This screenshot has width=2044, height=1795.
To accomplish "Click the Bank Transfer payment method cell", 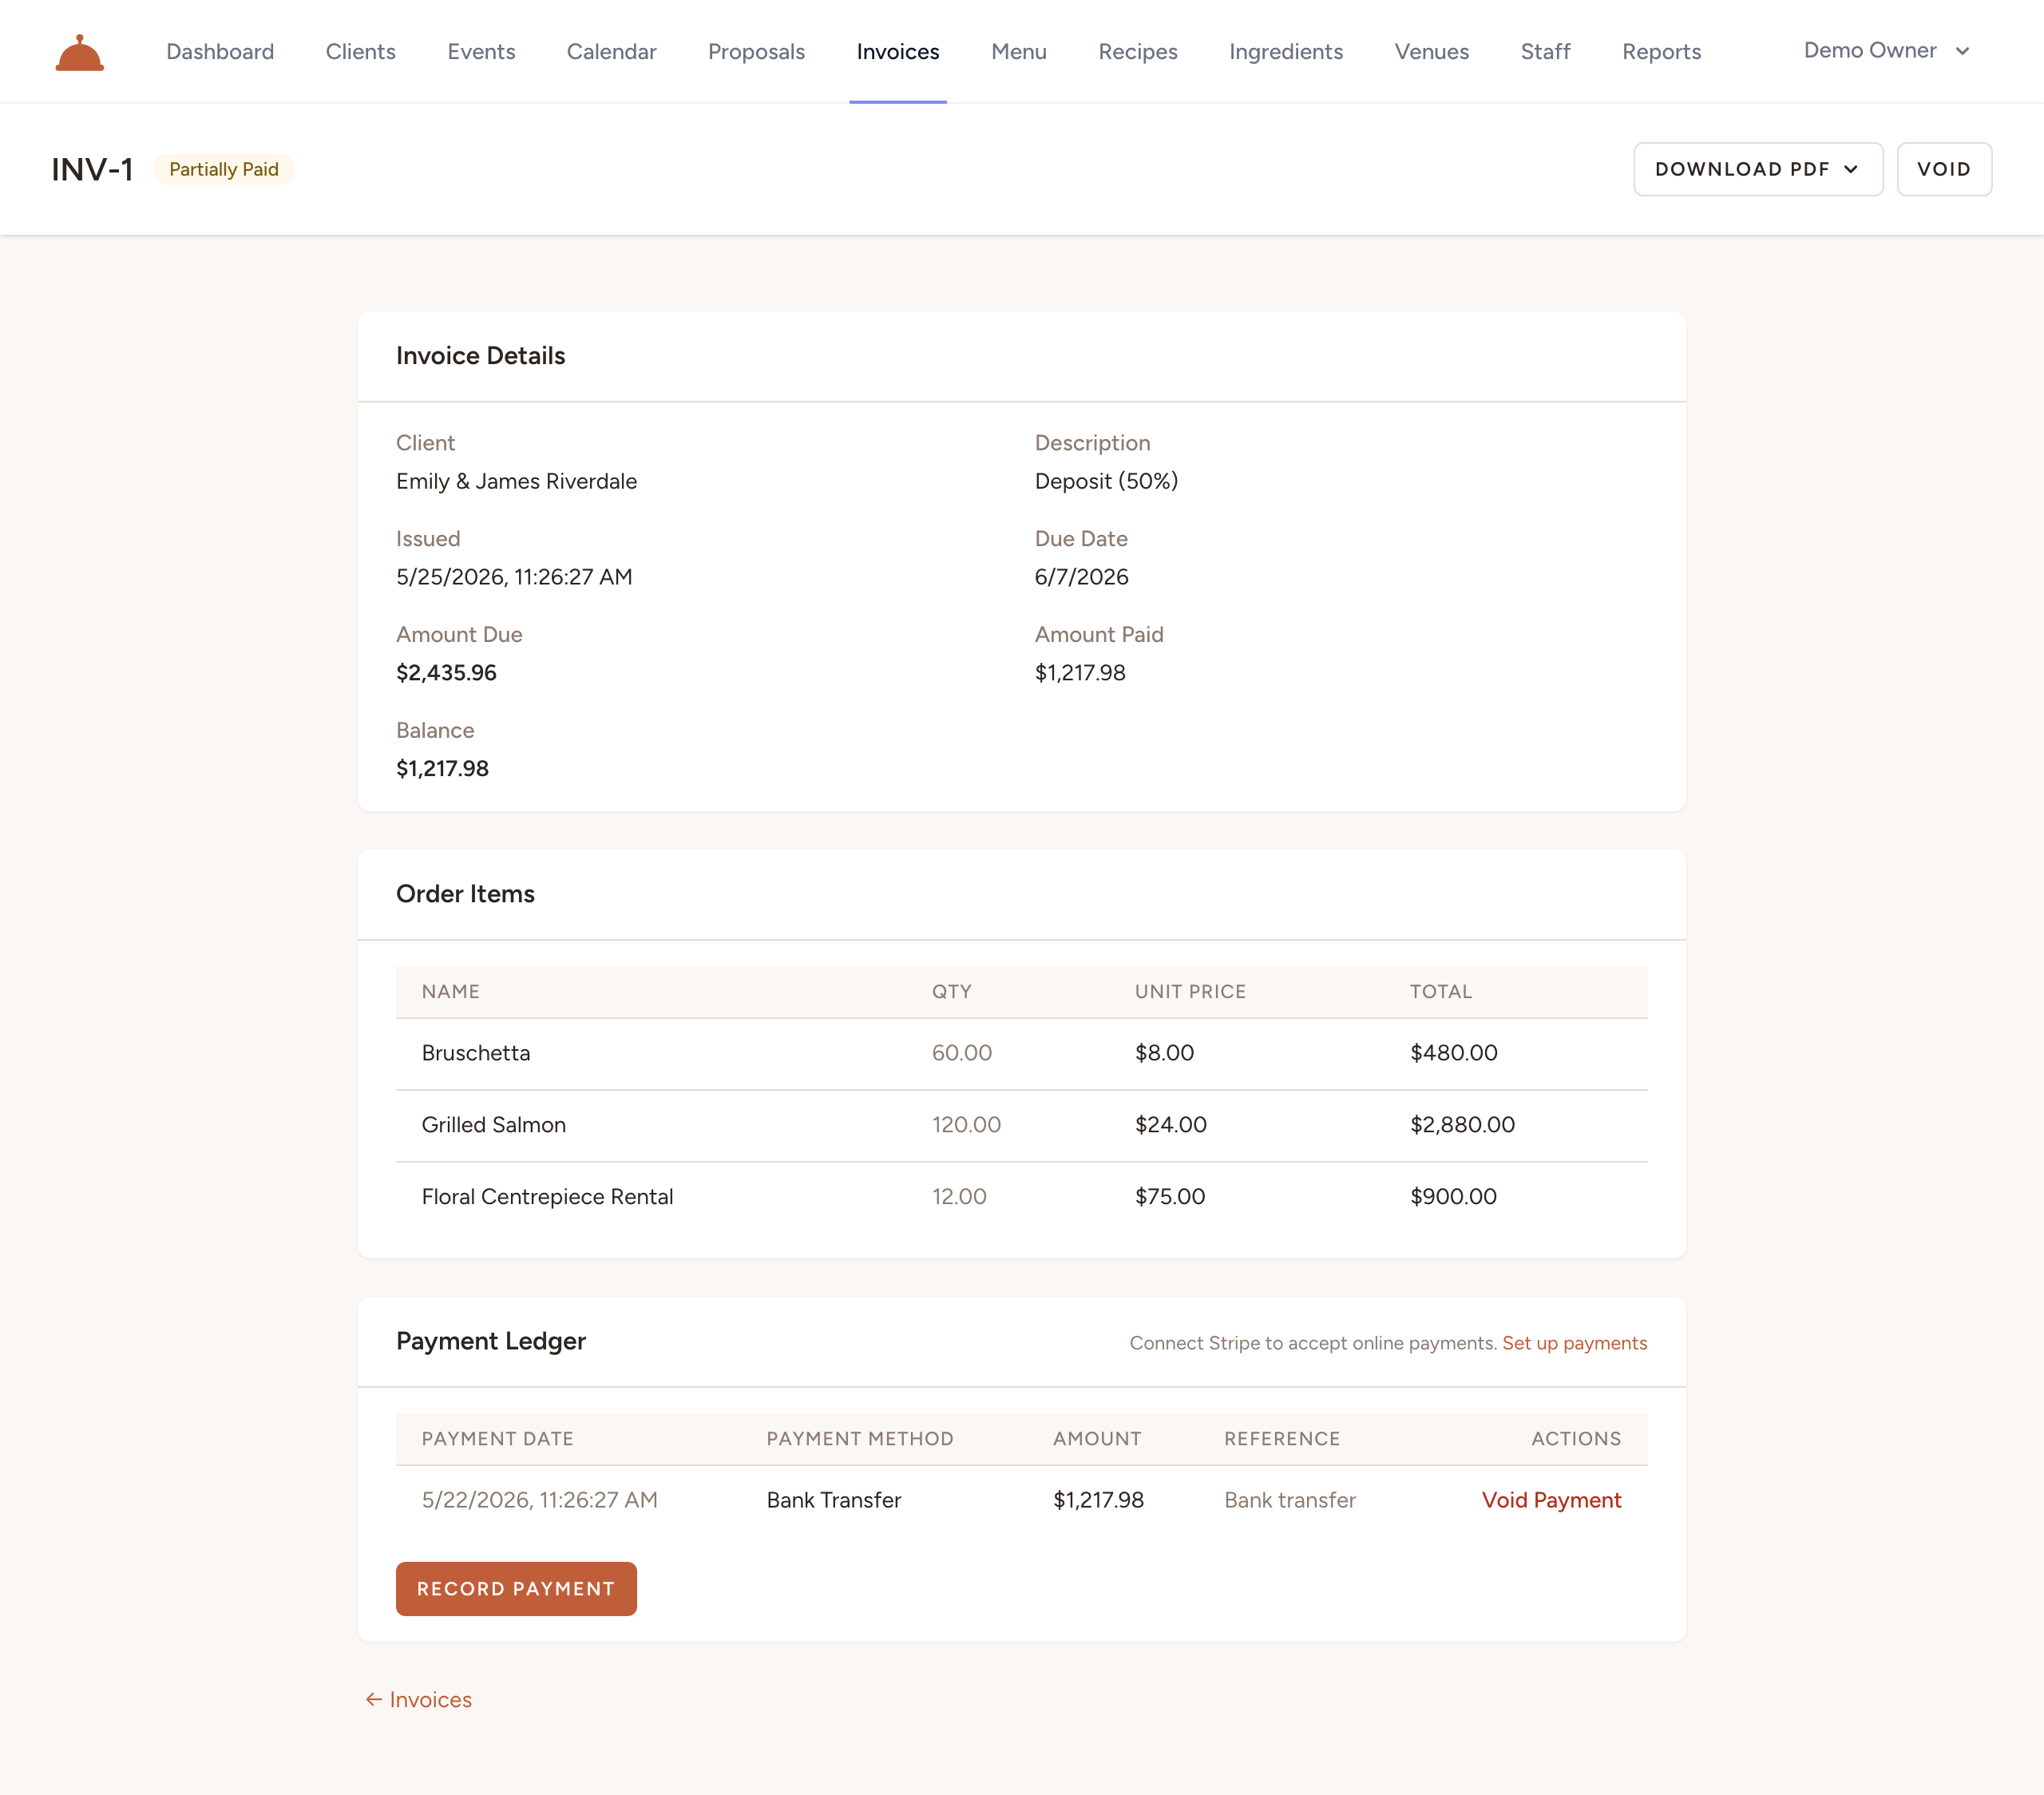I will [834, 1500].
